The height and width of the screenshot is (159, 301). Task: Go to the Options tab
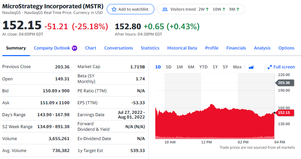(286, 48)
